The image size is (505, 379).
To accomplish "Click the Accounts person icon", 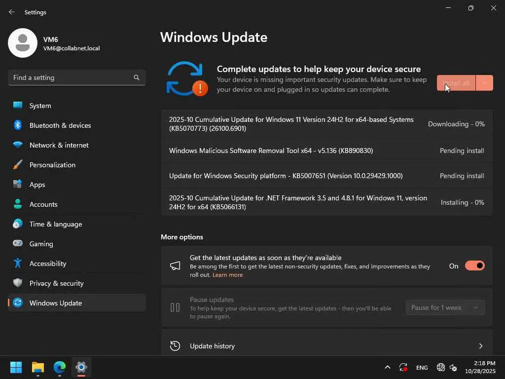I will coord(18,204).
